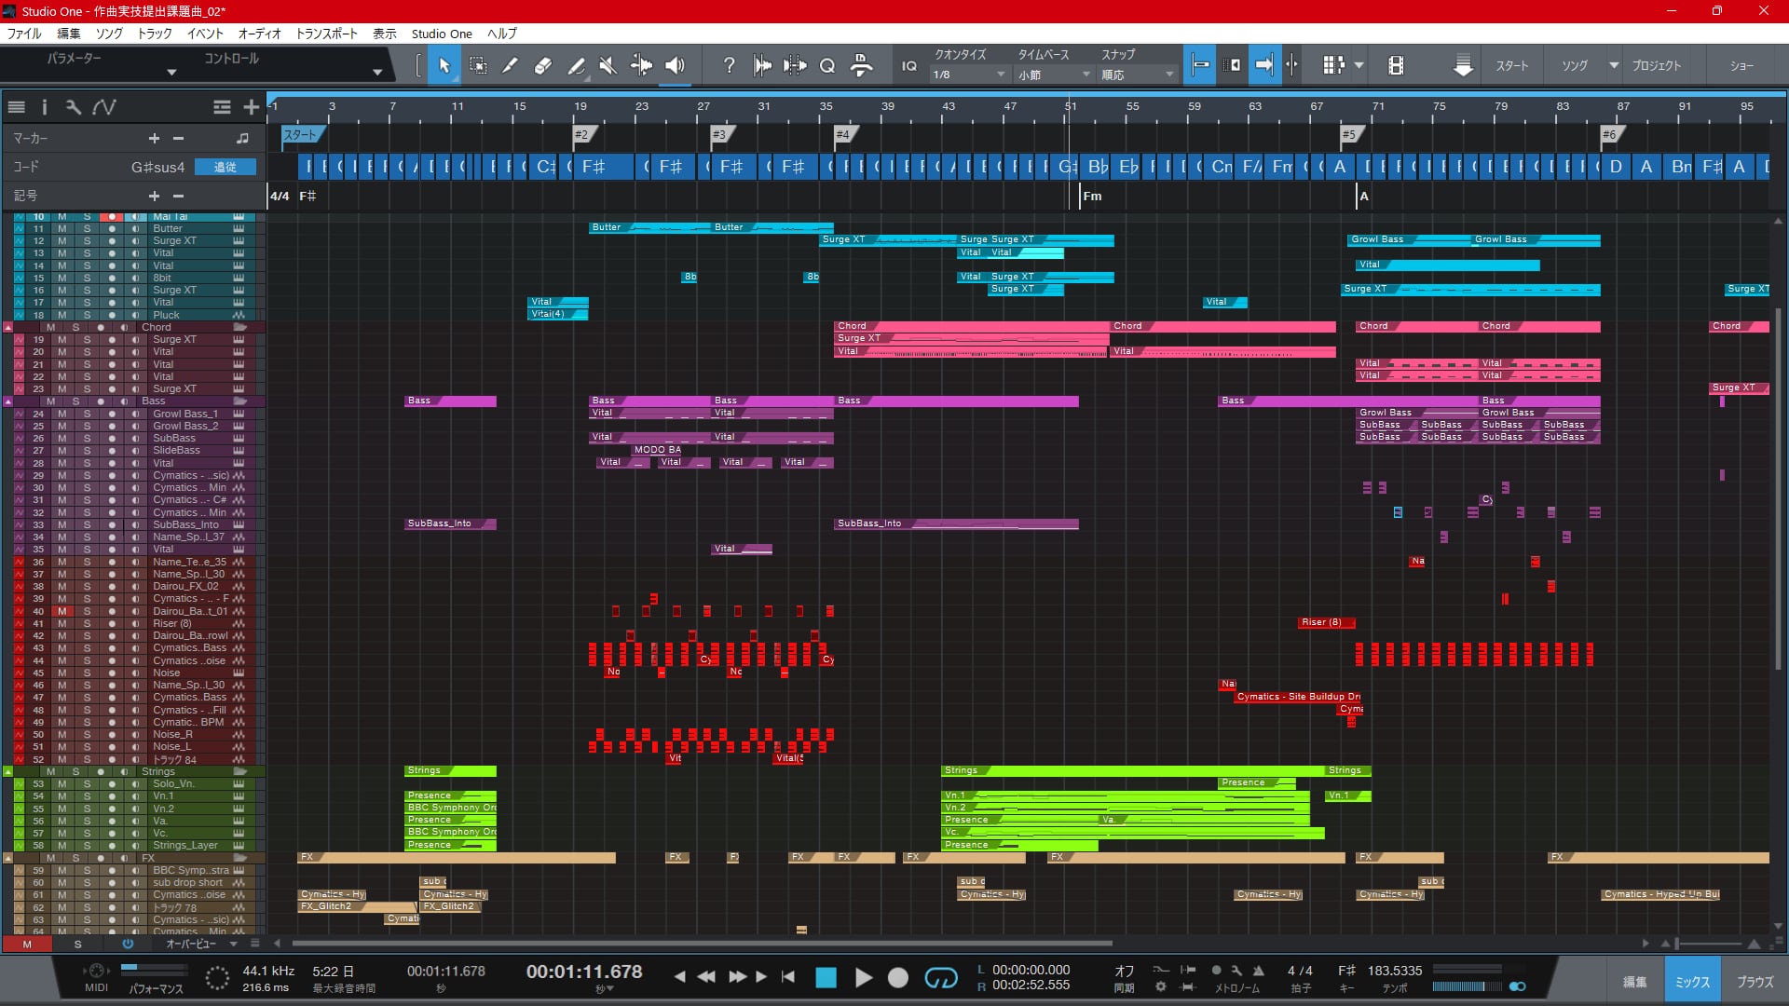Open the ミックス view
The width and height of the screenshot is (1789, 1006).
[x=1692, y=982]
